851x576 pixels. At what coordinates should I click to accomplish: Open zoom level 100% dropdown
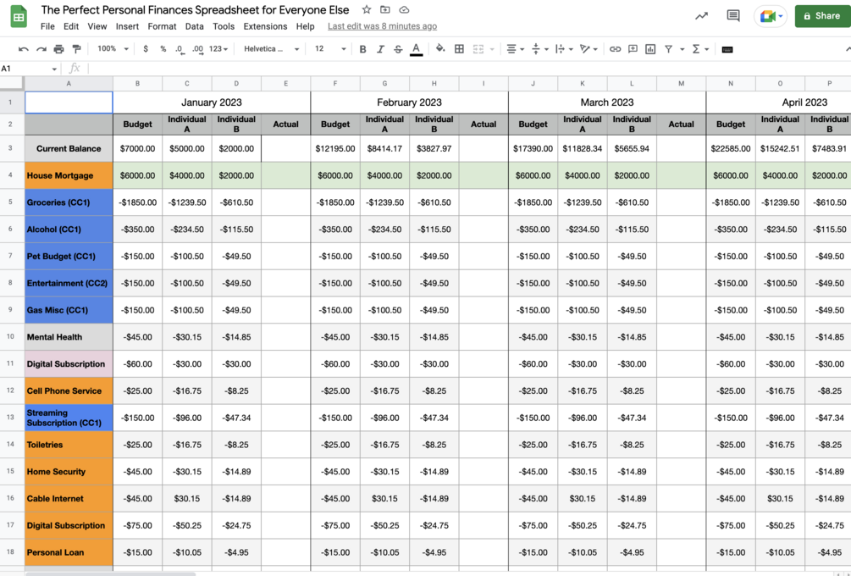[x=113, y=49]
